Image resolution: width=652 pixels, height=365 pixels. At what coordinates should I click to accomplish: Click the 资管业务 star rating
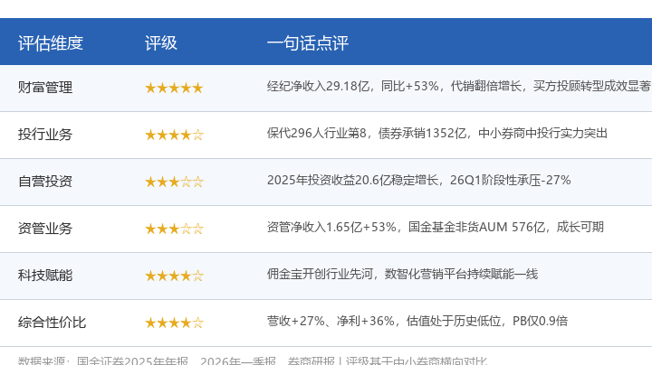pos(174,229)
